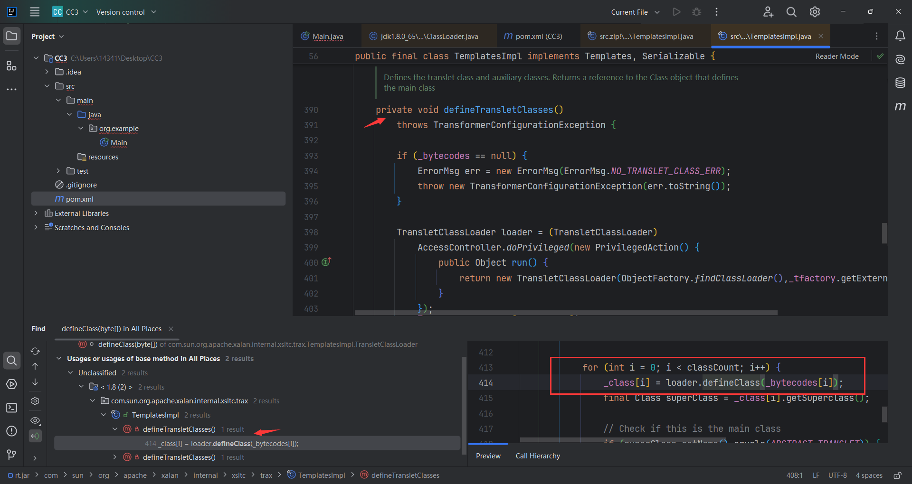Image resolution: width=912 pixels, height=484 pixels.
Task: Expand second defineTransletClasses() result
Action: (x=114, y=457)
